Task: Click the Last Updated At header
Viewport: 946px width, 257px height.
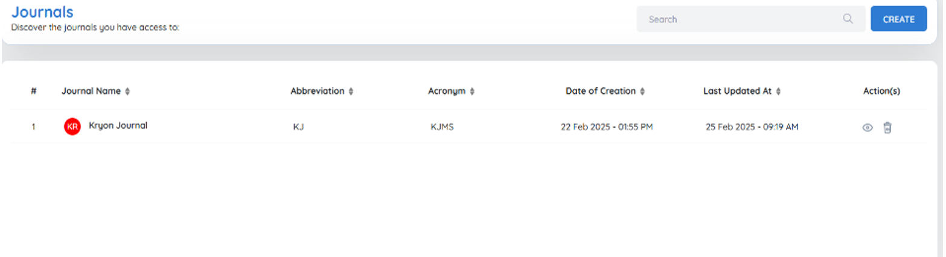Action: [738, 91]
